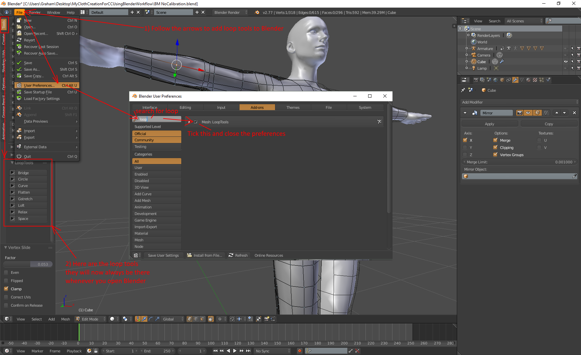
Task: Open the World properties globe tab
Action: tap(495, 80)
